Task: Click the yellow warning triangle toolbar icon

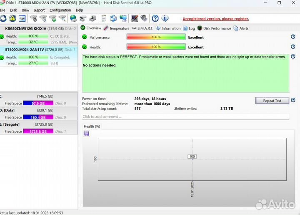Action: click(x=12, y=18)
